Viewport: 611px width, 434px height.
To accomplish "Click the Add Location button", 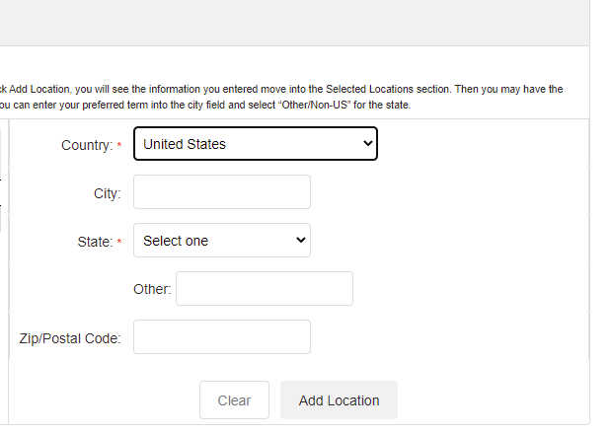I will pyautogui.click(x=339, y=400).
